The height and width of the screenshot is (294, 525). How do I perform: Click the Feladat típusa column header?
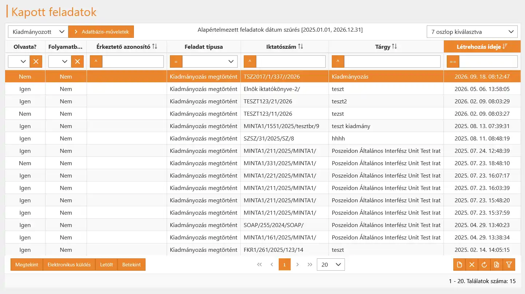coord(204,47)
